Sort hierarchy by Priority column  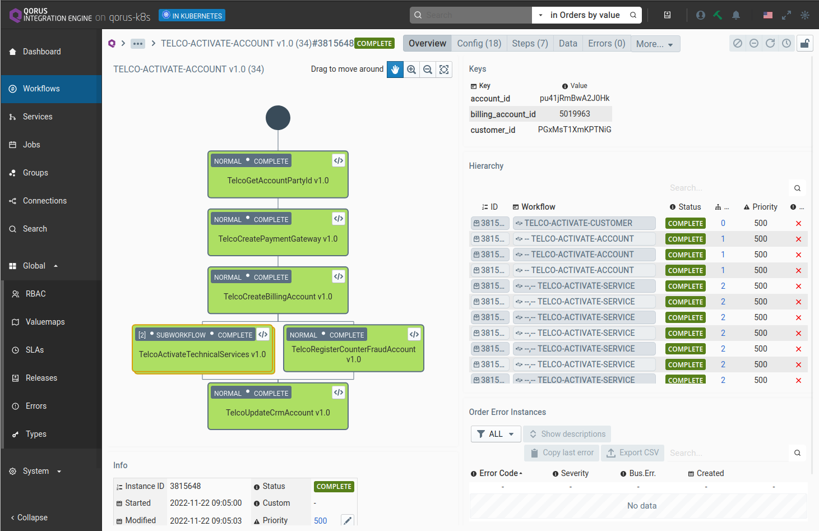pyautogui.click(x=761, y=207)
